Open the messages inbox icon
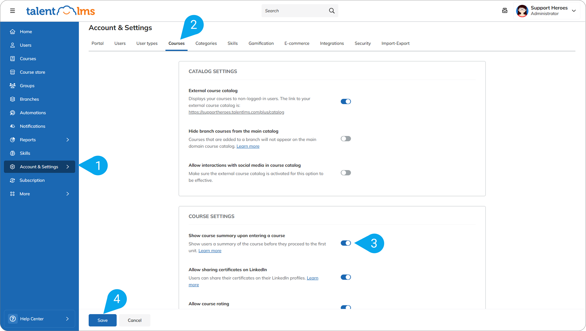The height and width of the screenshot is (331, 586). click(505, 11)
